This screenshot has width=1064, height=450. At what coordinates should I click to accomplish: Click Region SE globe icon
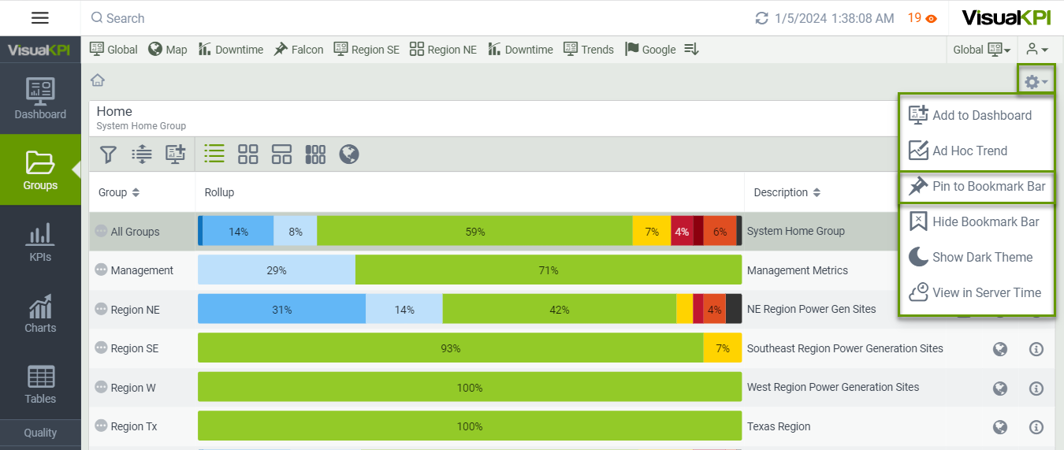point(1000,349)
